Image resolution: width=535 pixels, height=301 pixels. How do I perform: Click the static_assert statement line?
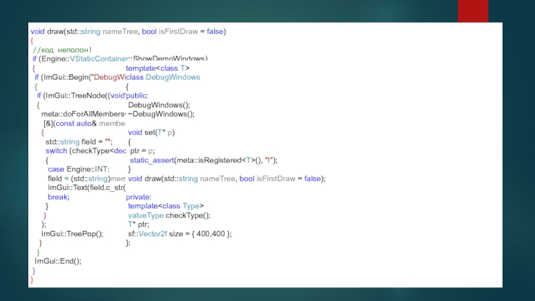(203, 161)
